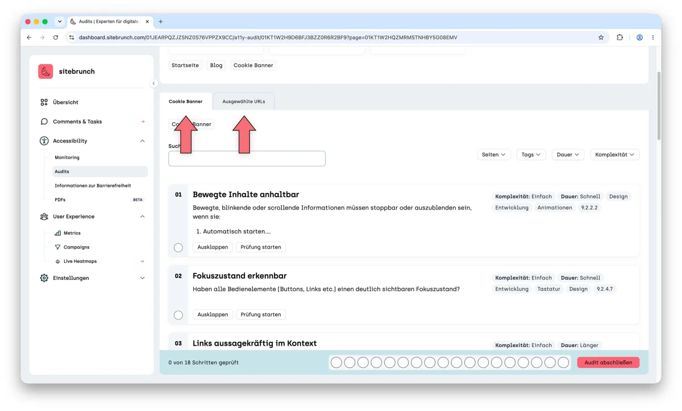Open the tab search dropdown arrow
The height and width of the screenshot is (411, 682).
(59, 22)
